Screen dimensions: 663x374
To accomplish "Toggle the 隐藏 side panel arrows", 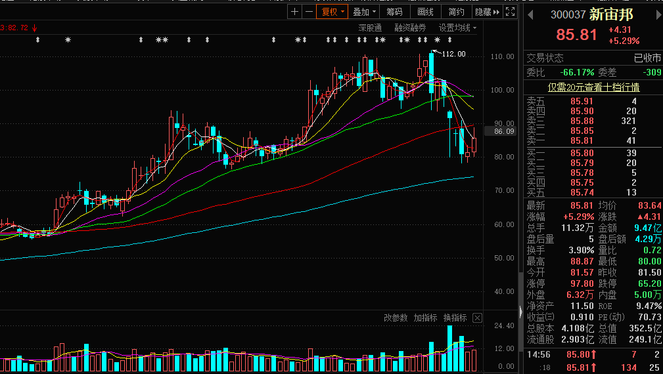I will [487, 12].
